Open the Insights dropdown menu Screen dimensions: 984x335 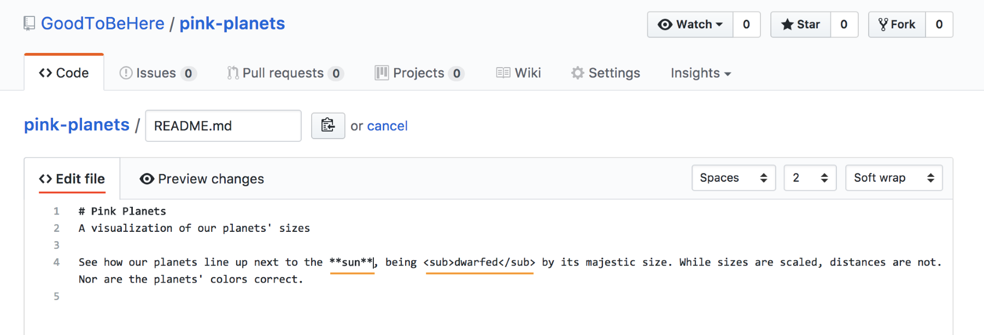pyautogui.click(x=700, y=73)
